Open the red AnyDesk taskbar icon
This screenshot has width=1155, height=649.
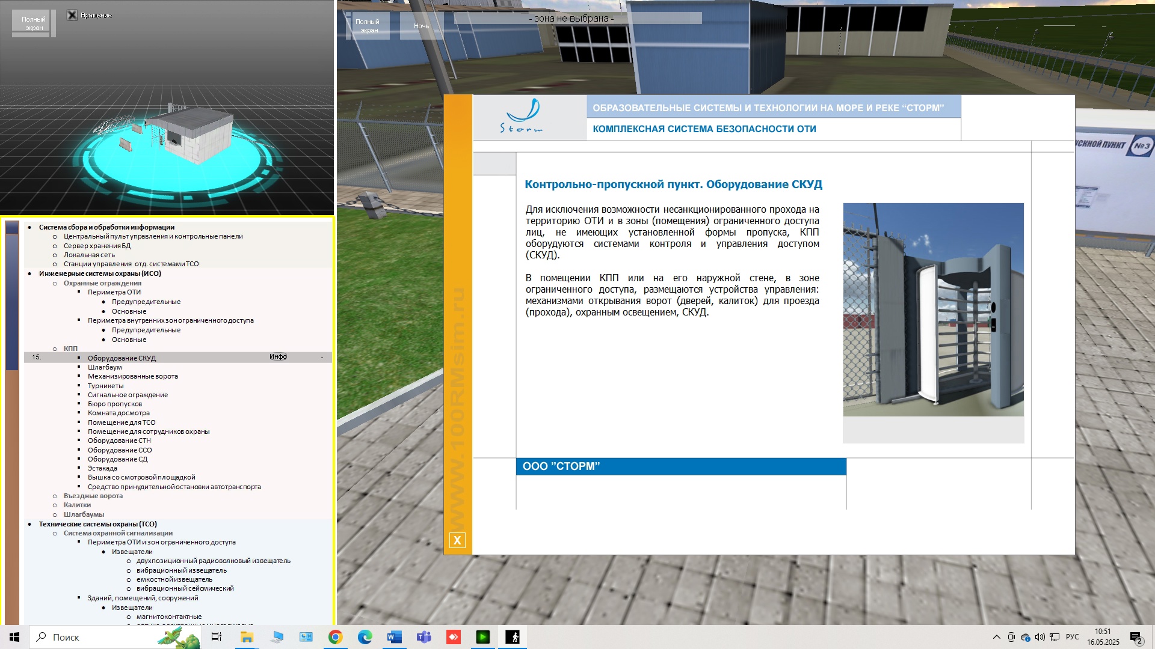[454, 637]
